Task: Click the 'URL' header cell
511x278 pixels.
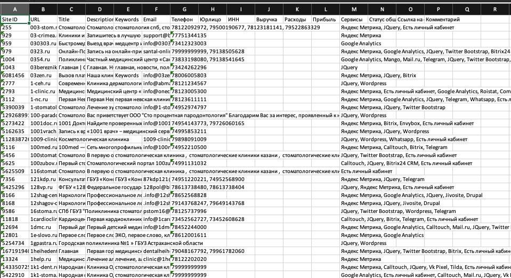Action: point(43,20)
